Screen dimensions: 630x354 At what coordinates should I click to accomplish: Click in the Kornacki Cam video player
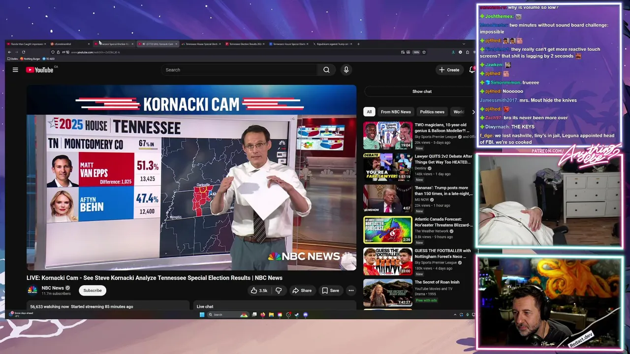(x=191, y=177)
